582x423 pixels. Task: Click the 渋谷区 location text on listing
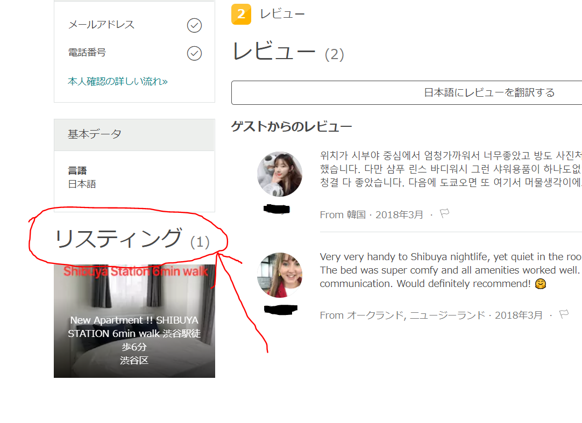coord(134,361)
